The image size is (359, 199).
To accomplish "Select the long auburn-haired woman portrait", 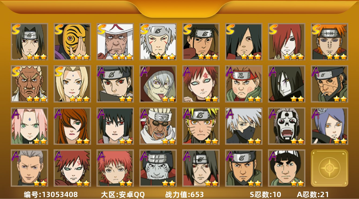I will (x=72, y=126).
